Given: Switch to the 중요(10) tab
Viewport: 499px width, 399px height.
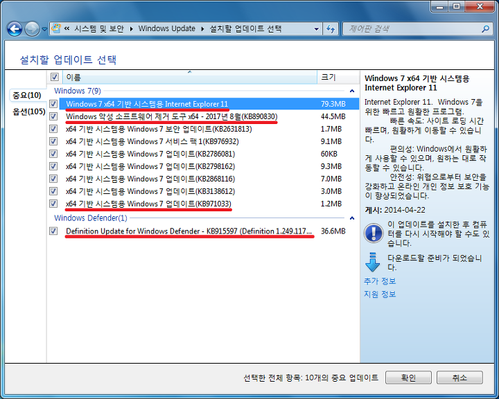Looking at the screenshot, I should tap(27, 95).
